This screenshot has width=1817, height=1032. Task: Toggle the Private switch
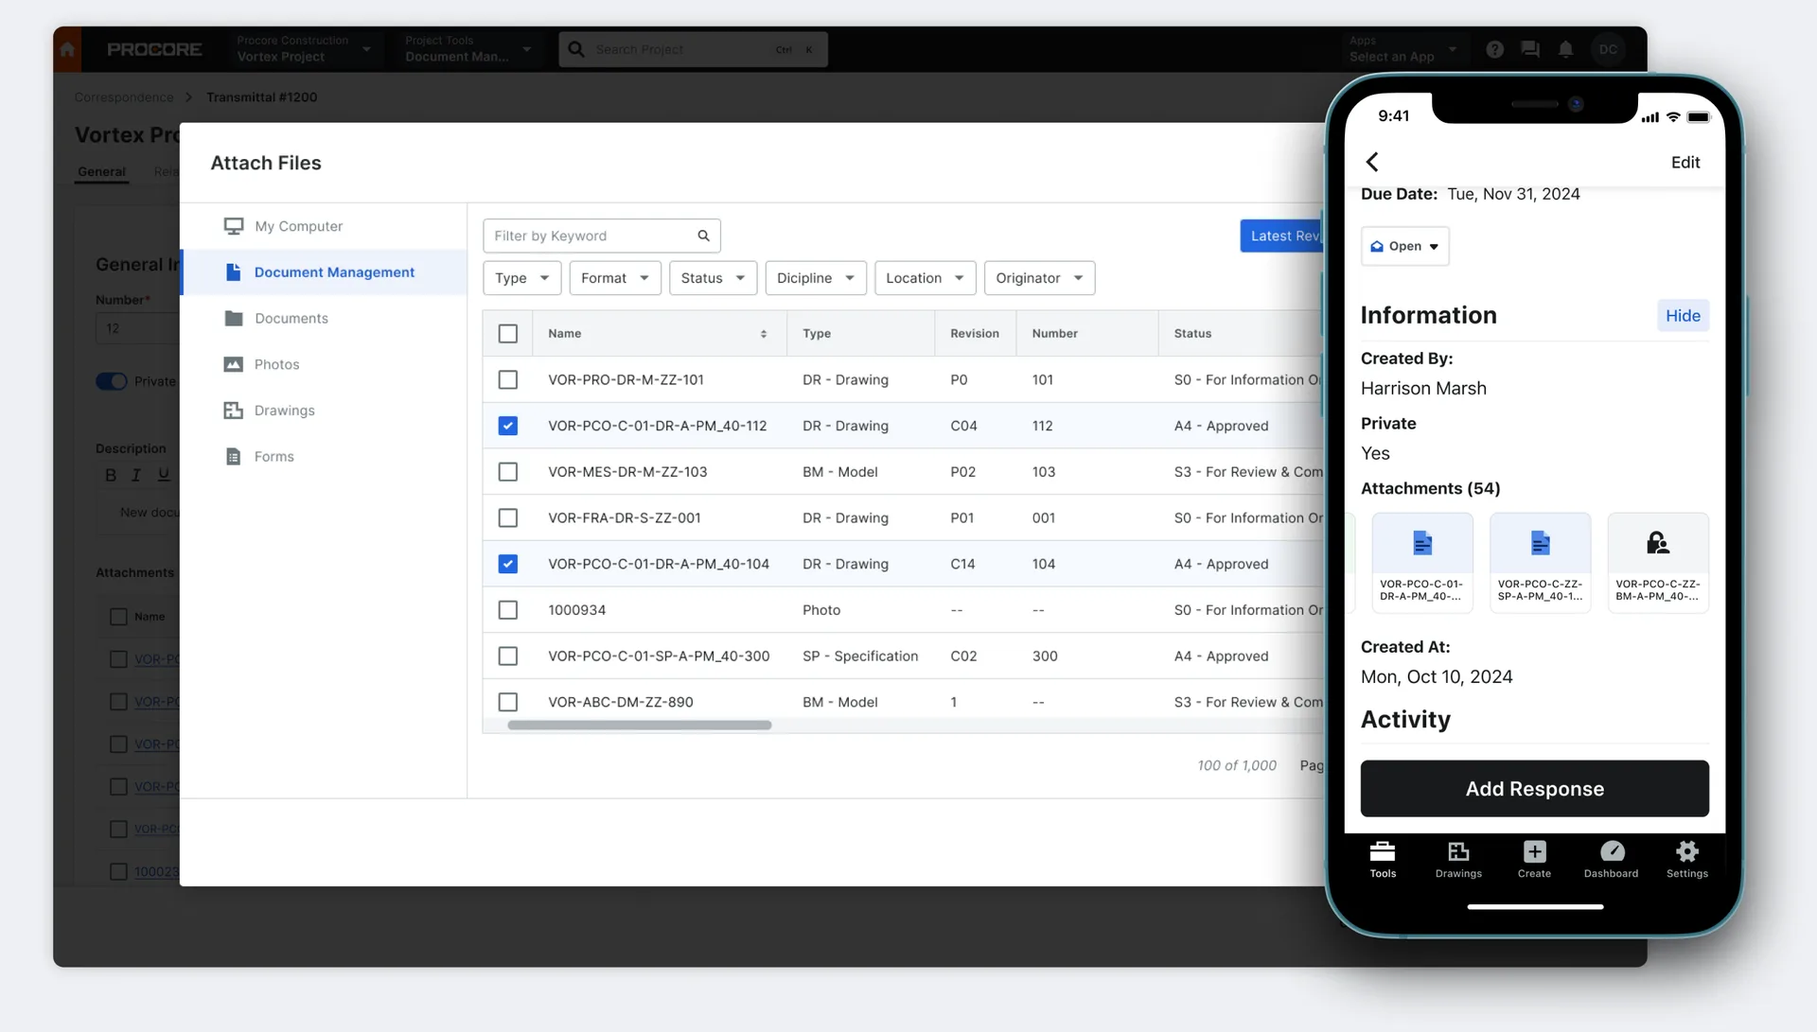[x=112, y=381]
